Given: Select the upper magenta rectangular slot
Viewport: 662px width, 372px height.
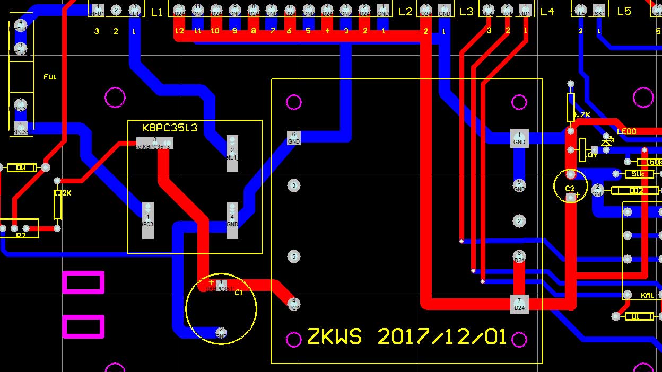Looking at the screenshot, I should 84,282.
